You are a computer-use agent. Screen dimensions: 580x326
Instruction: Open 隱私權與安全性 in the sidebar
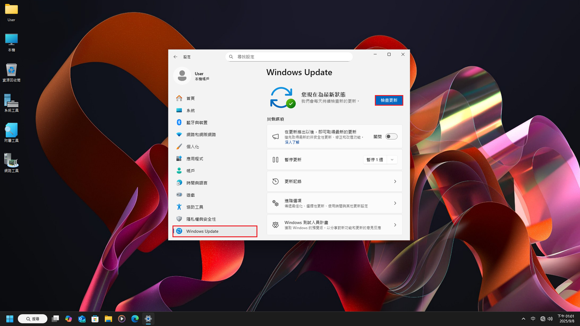[215, 219]
